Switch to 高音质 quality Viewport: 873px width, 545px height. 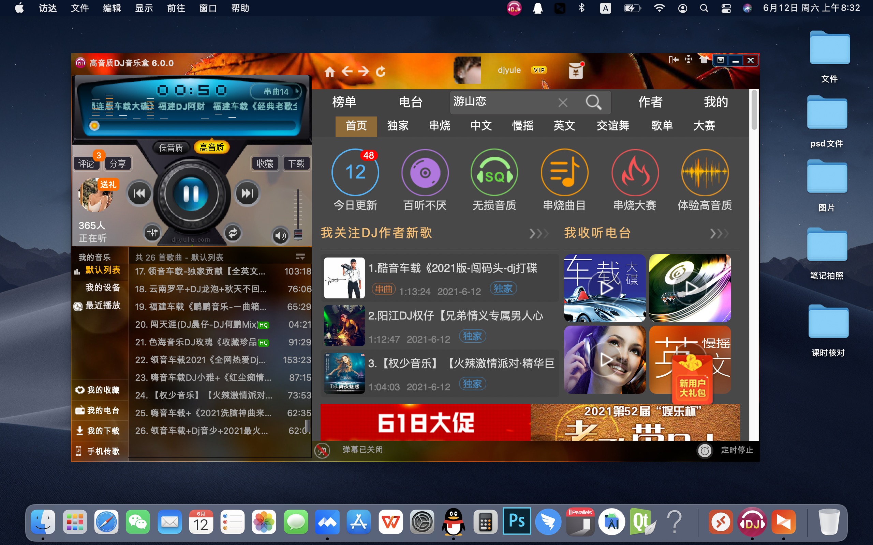pos(211,147)
